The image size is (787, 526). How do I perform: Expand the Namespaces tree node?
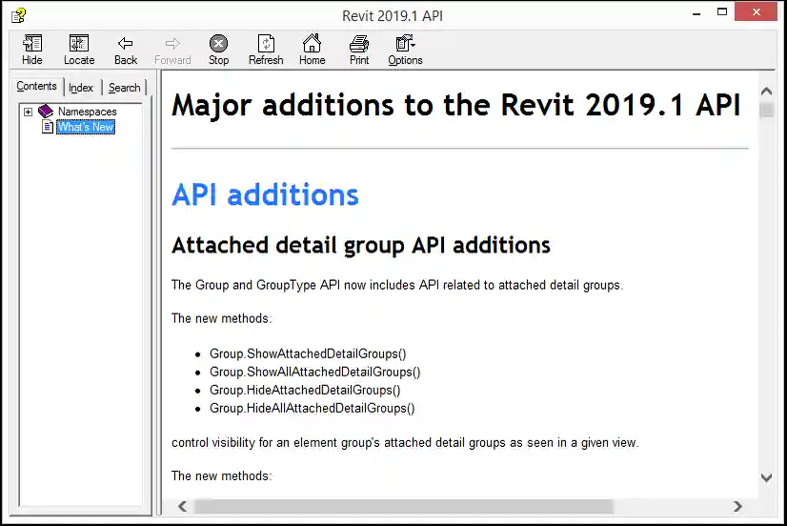tap(29, 112)
